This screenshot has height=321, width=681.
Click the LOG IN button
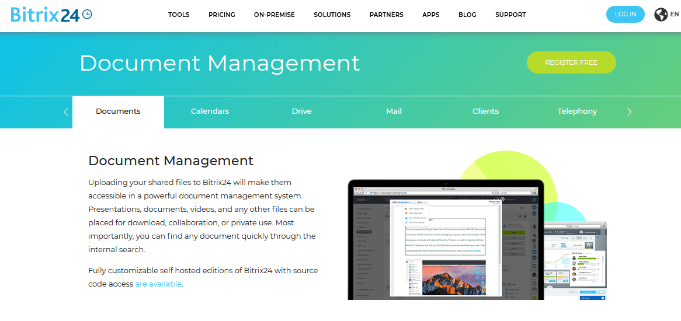tap(626, 15)
